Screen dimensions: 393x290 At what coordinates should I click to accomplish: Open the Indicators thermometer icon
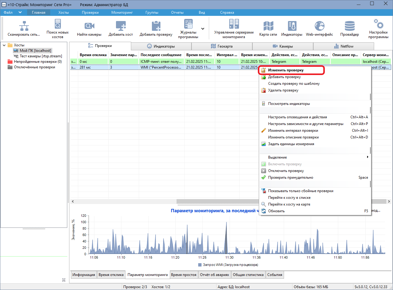click(x=292, y=27)
